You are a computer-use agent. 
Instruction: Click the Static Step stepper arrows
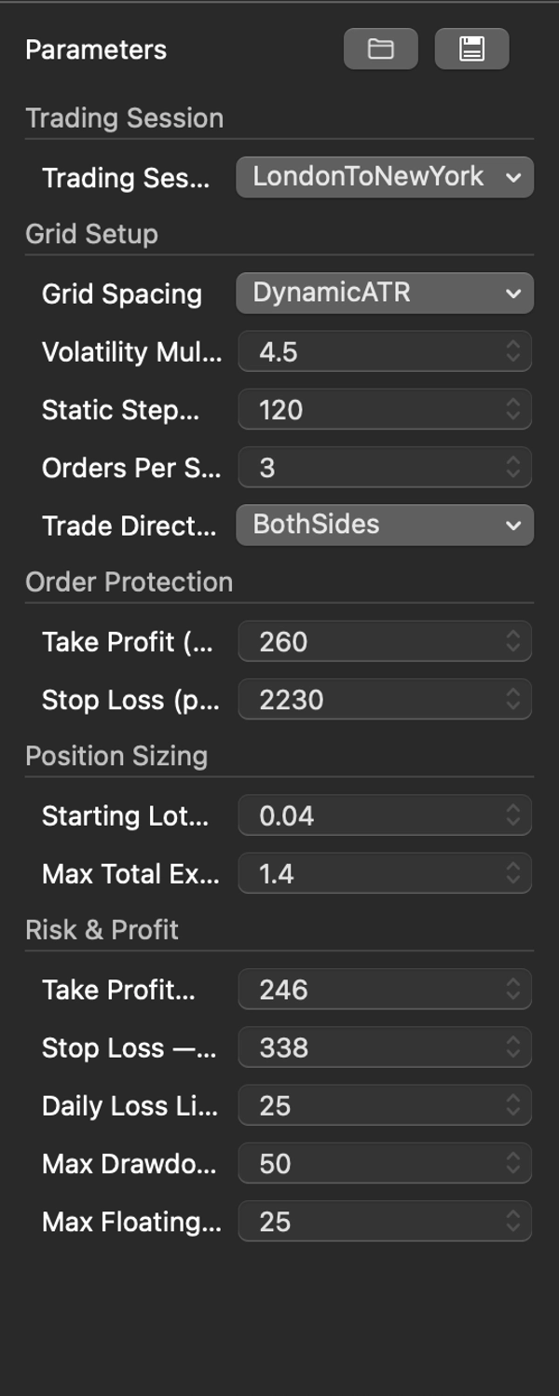pos(513,410)
